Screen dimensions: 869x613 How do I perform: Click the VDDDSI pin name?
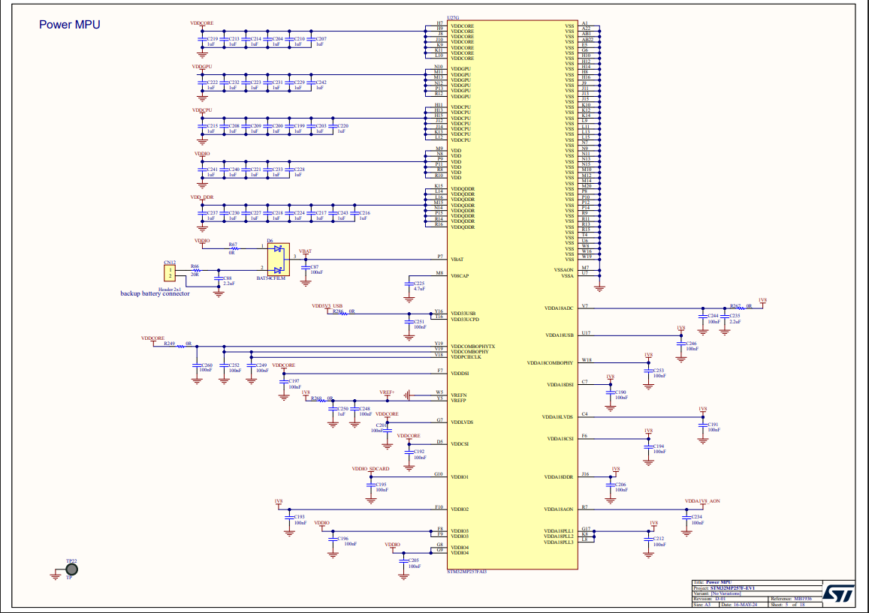(x=460, y=373)
